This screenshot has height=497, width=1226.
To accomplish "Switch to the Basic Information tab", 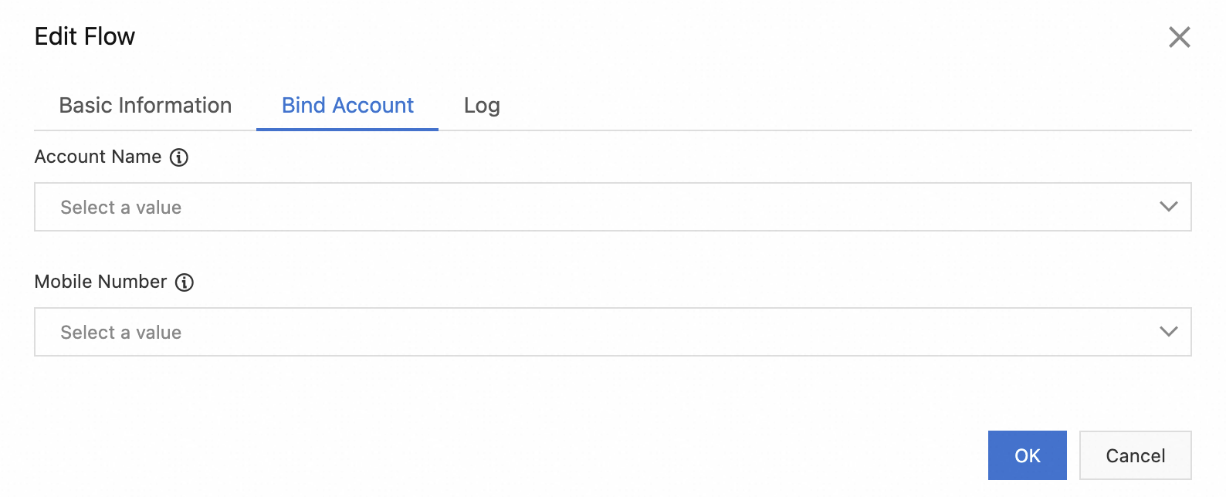I will pos(145,106).
